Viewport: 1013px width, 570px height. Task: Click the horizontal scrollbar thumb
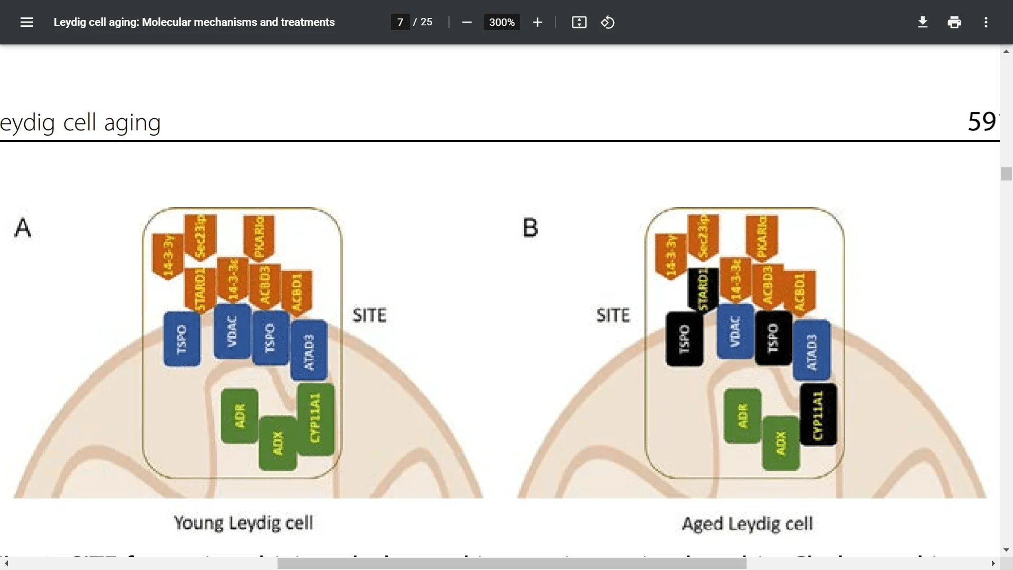[512, 563]
